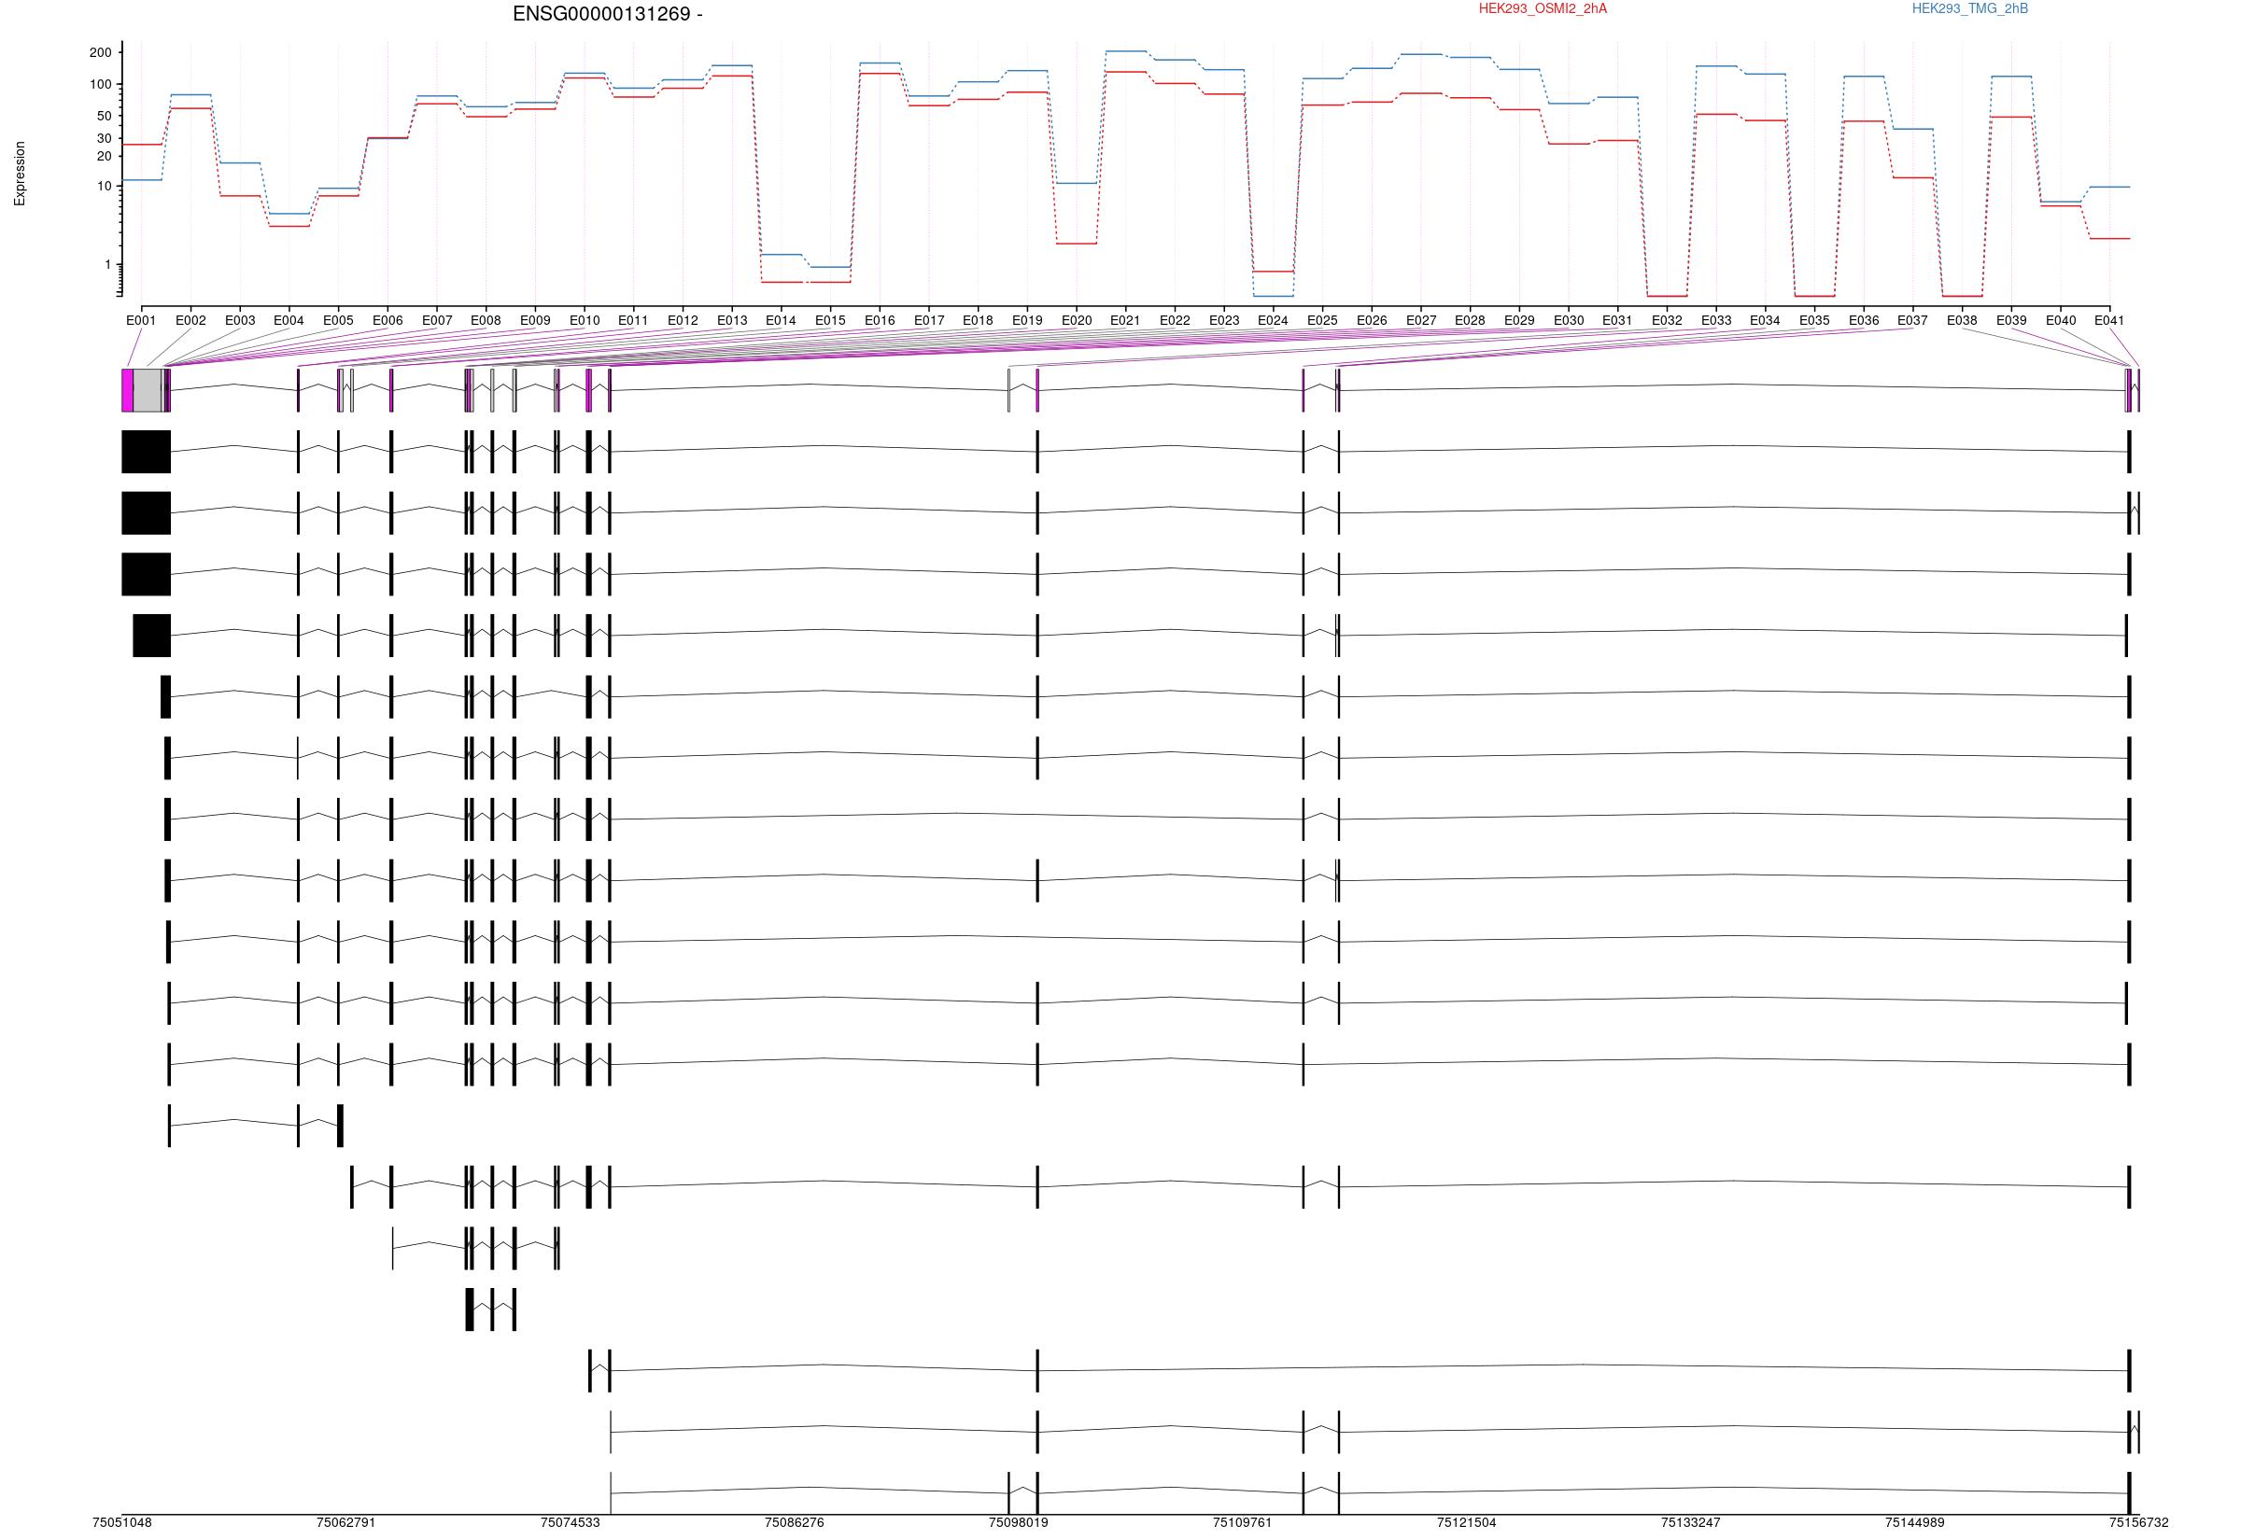Click exon label E032

(x=1667, y=320)
